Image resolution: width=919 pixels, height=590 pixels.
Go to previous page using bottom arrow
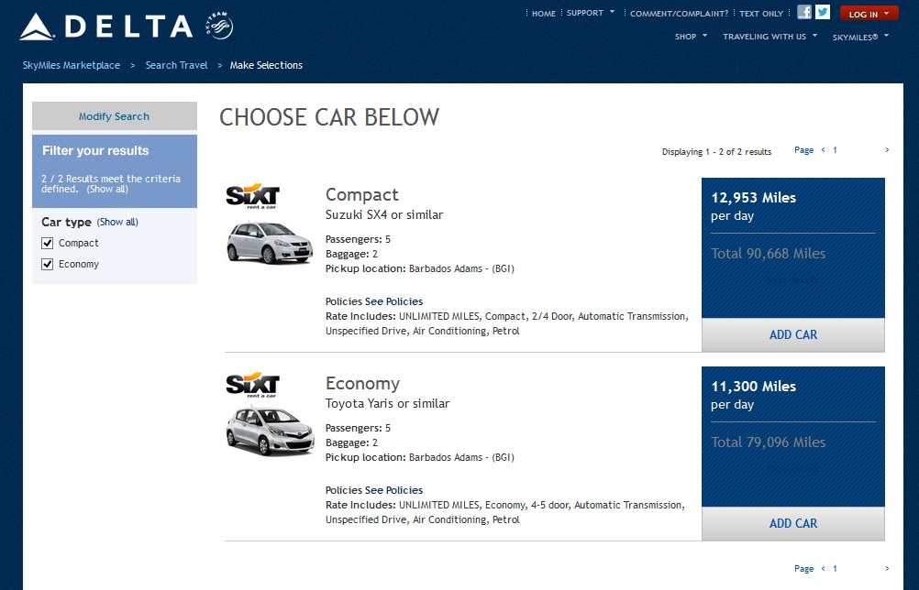(823, 569)
